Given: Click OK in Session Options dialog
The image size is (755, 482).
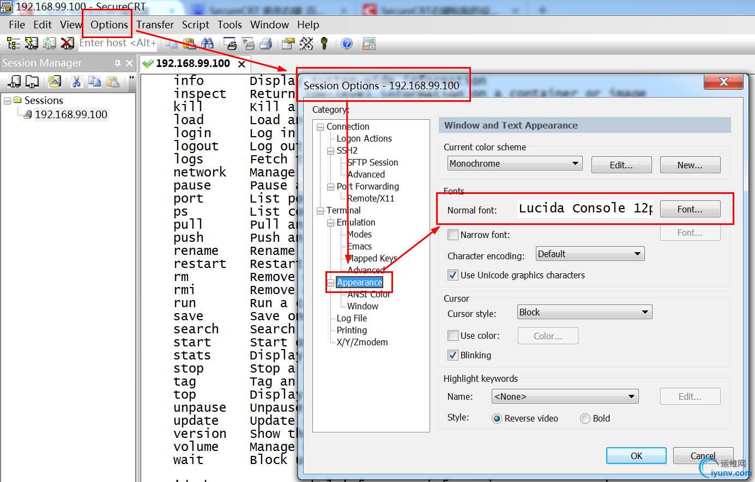Looking at the screenshot, I should click(637, 456).
